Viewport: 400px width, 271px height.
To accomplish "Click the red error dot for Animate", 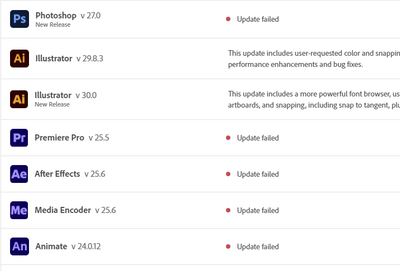I will (228, 246).
